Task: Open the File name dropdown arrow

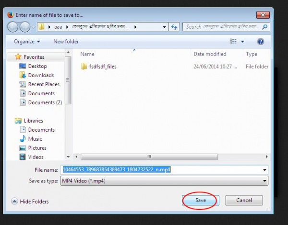Action: coord(264,170)
